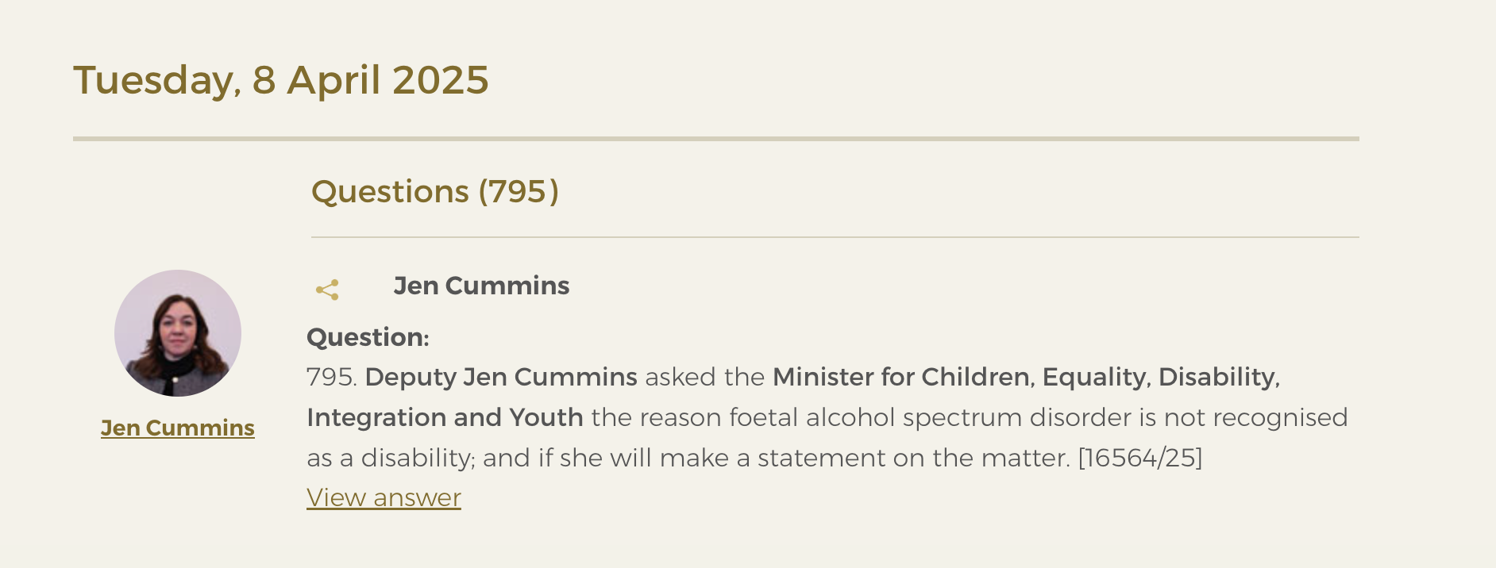Select the Questions (795) heading
Viewport: 1496px width, 568px height.
[x=435, y=192]
